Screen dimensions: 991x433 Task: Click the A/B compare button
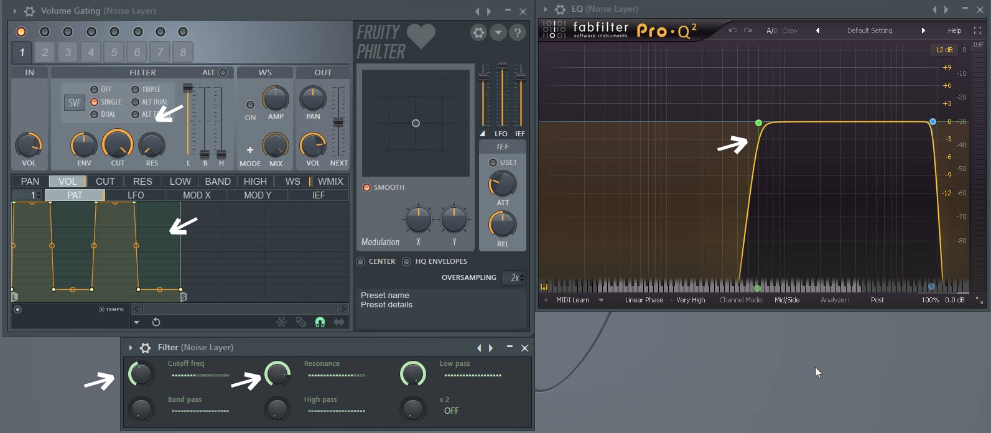771,30
